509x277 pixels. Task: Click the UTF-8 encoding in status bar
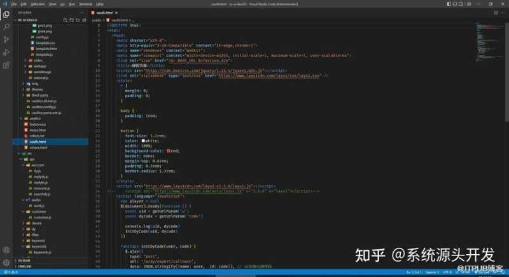pos(447,272)
